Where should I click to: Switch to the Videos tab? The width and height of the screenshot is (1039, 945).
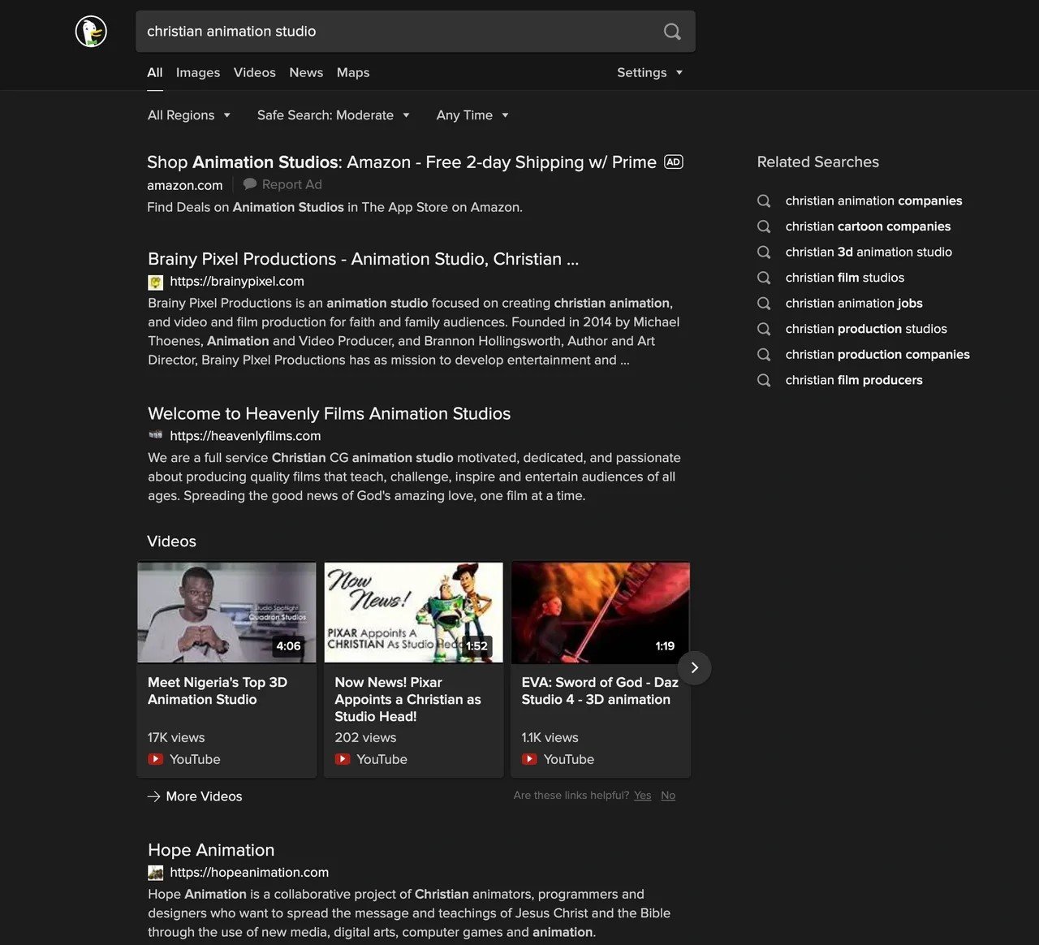point(255,72)
